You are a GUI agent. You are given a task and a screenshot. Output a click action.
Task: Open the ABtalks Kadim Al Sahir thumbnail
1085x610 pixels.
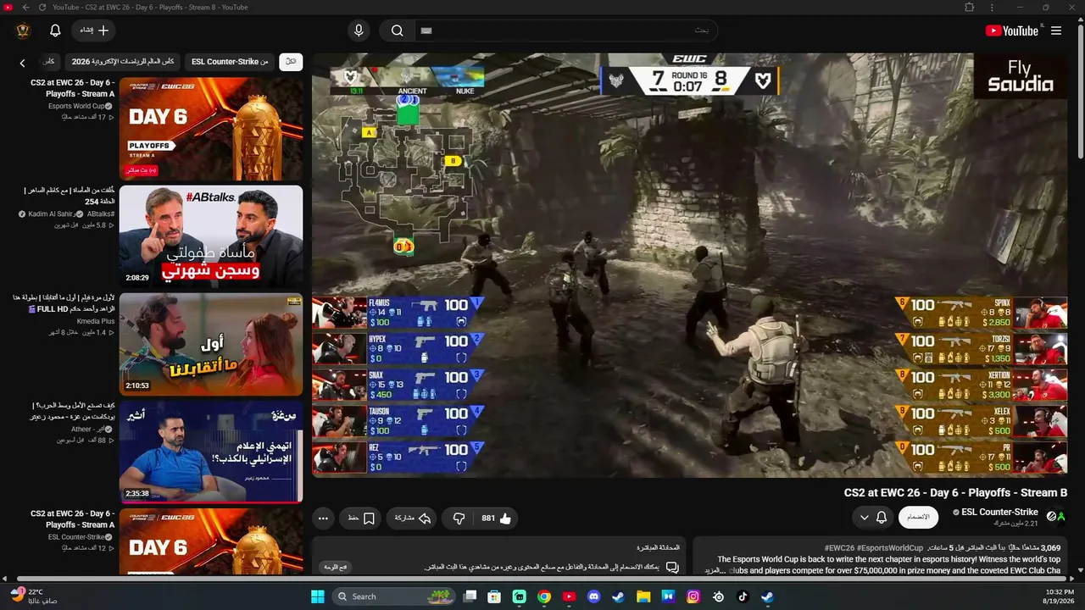(211, 236)
